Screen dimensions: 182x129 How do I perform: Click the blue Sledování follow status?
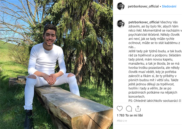169,6
